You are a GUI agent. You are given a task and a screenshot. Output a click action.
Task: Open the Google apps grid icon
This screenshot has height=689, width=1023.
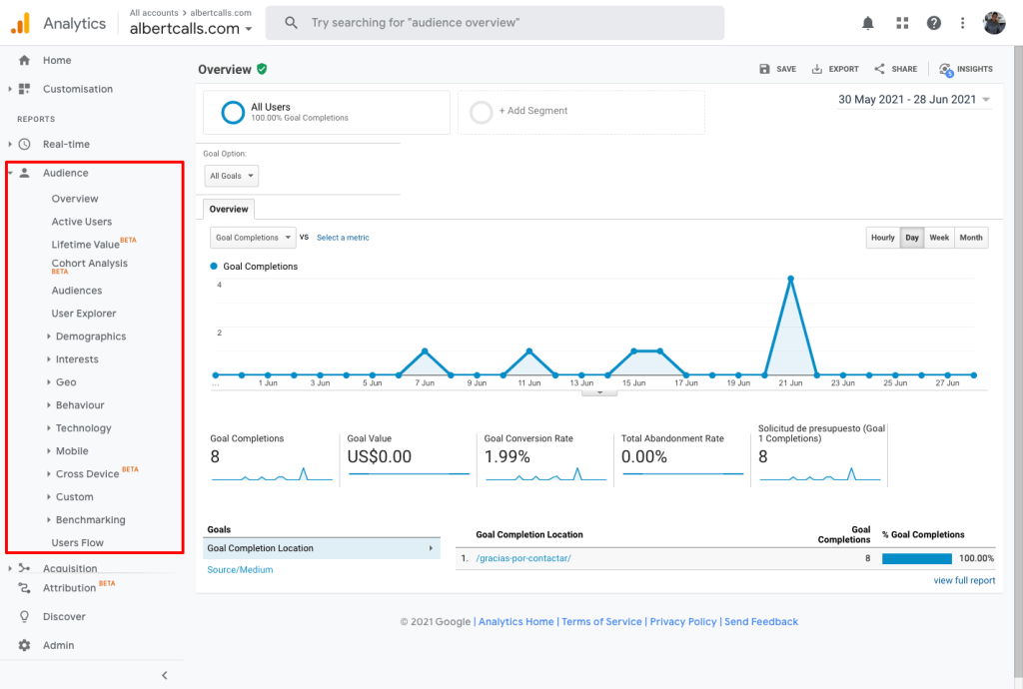[902, 23]
